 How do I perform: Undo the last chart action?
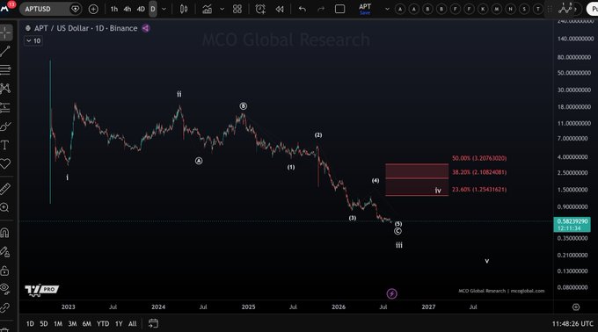(303, 9)
